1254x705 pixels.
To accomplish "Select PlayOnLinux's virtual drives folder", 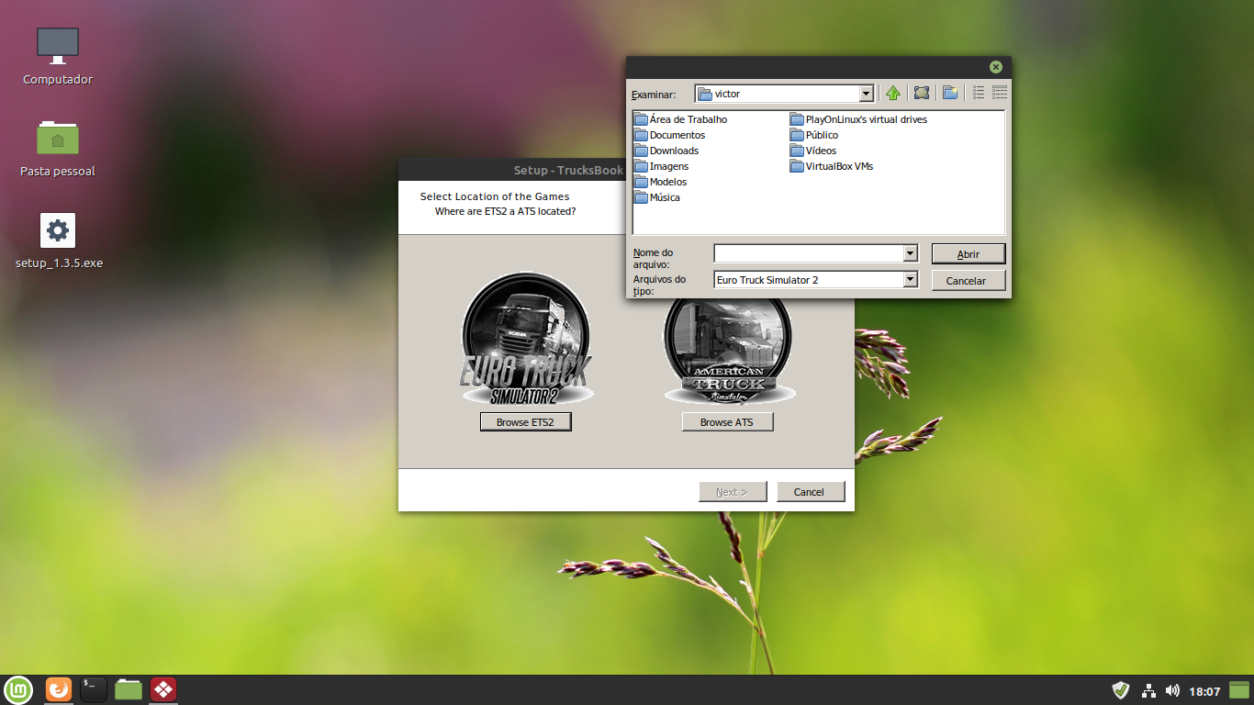I will click(858, 119).
